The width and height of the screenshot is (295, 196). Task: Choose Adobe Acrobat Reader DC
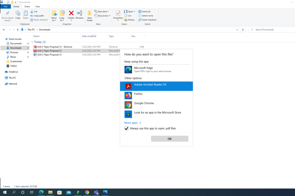pos(156,86)
